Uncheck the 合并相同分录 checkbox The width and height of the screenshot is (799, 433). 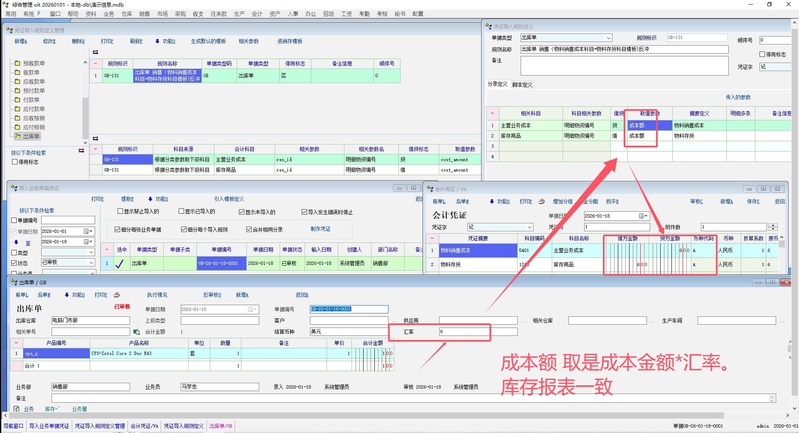tap(249, 230)
